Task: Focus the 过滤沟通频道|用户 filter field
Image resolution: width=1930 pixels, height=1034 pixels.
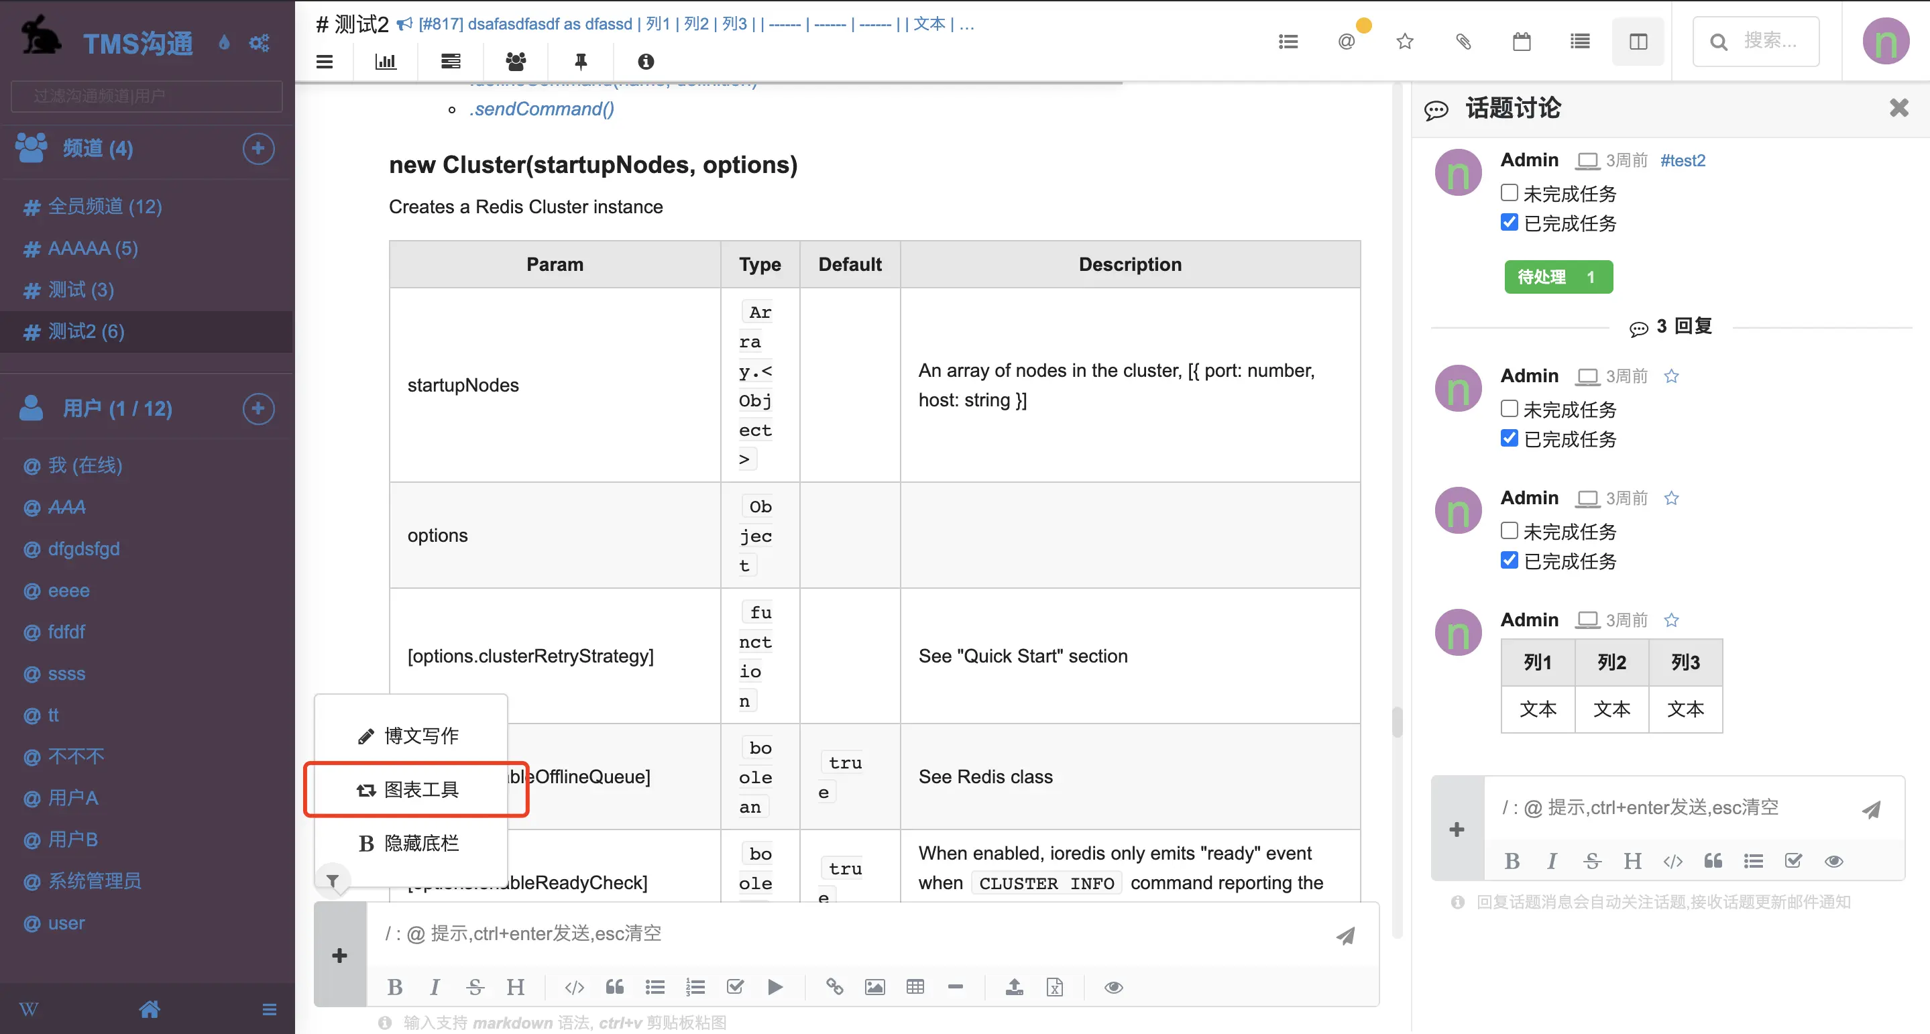Action: [x=147, y=96]
